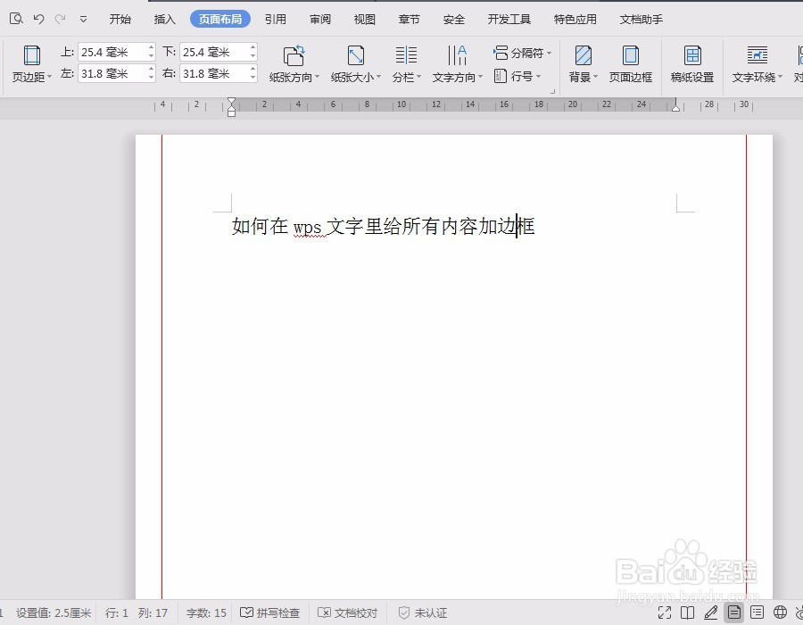Redo the undone action

click(x=61, y=19)
